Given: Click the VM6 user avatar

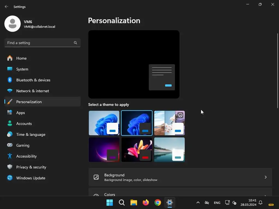Looking at the screenshot, I should 13,24.
